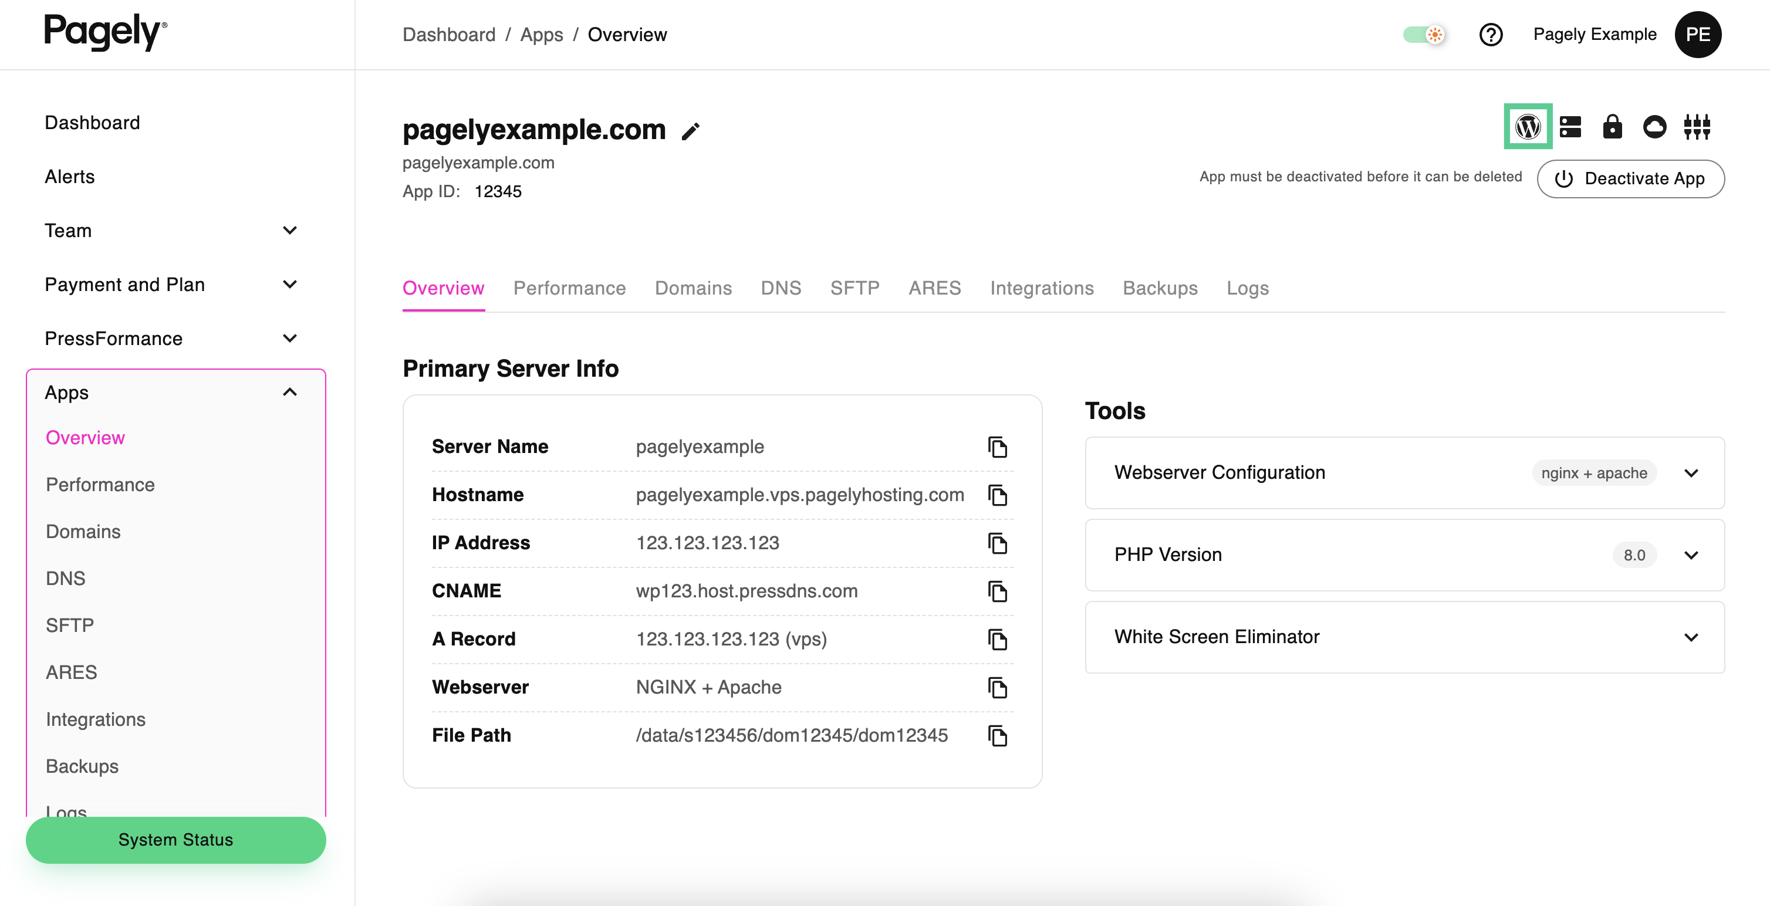
Task: Select Overview under Apps in sidebar
Action: pyautogui.click(x=85, y=438)
